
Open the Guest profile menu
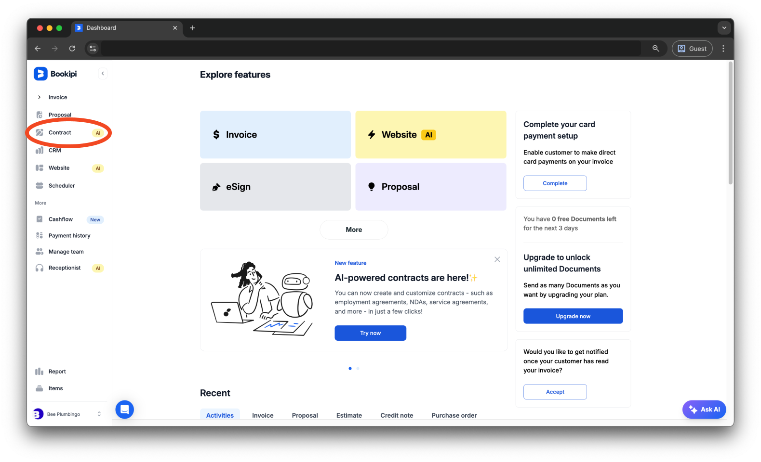click(692, 49)
